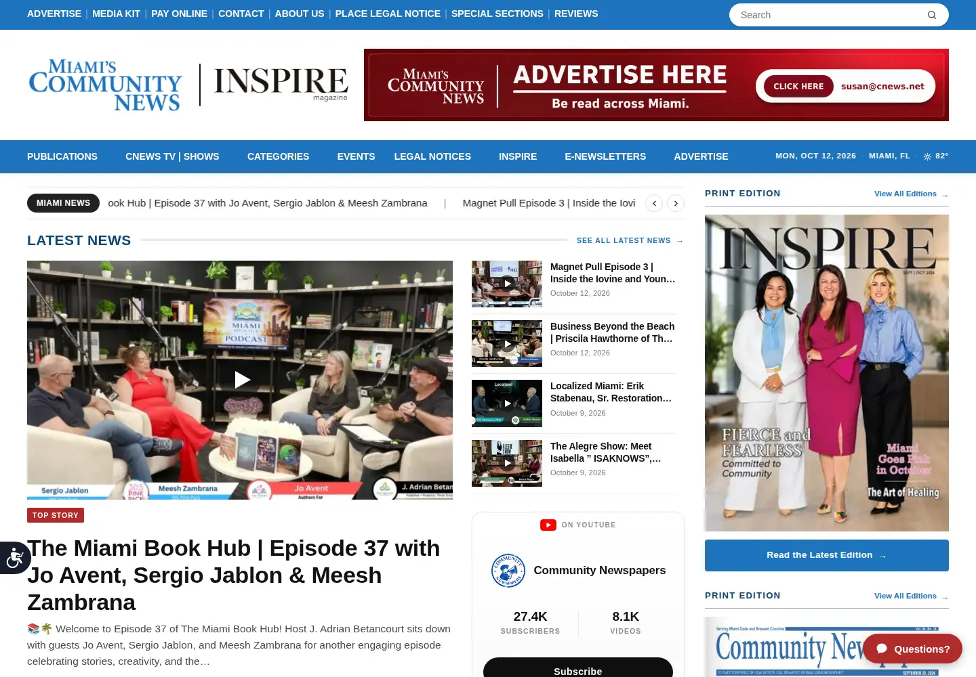Screen dimensions: 976x677
Task: Click top bar ADVERTISE link
Action: 54,14
